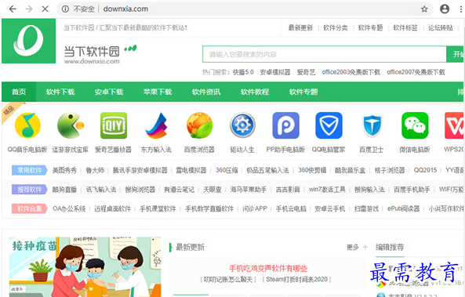Open the 天眼查 link
465x297 pixels.
[x=213, y=190]
